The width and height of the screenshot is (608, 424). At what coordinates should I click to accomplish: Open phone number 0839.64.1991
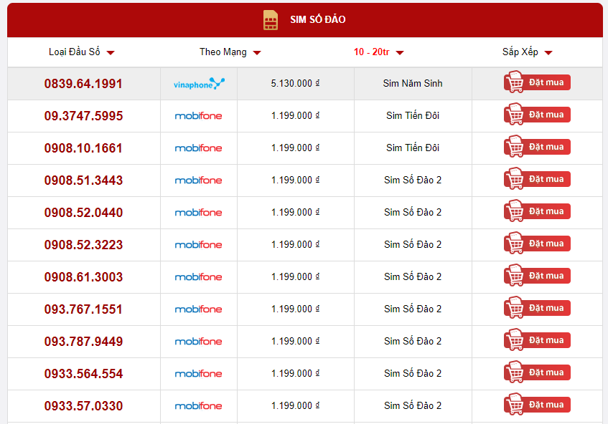[x=83, y=84]
